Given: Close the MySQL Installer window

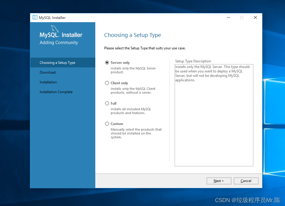Looking at the screenshot, I should click(x=255, y=17).
